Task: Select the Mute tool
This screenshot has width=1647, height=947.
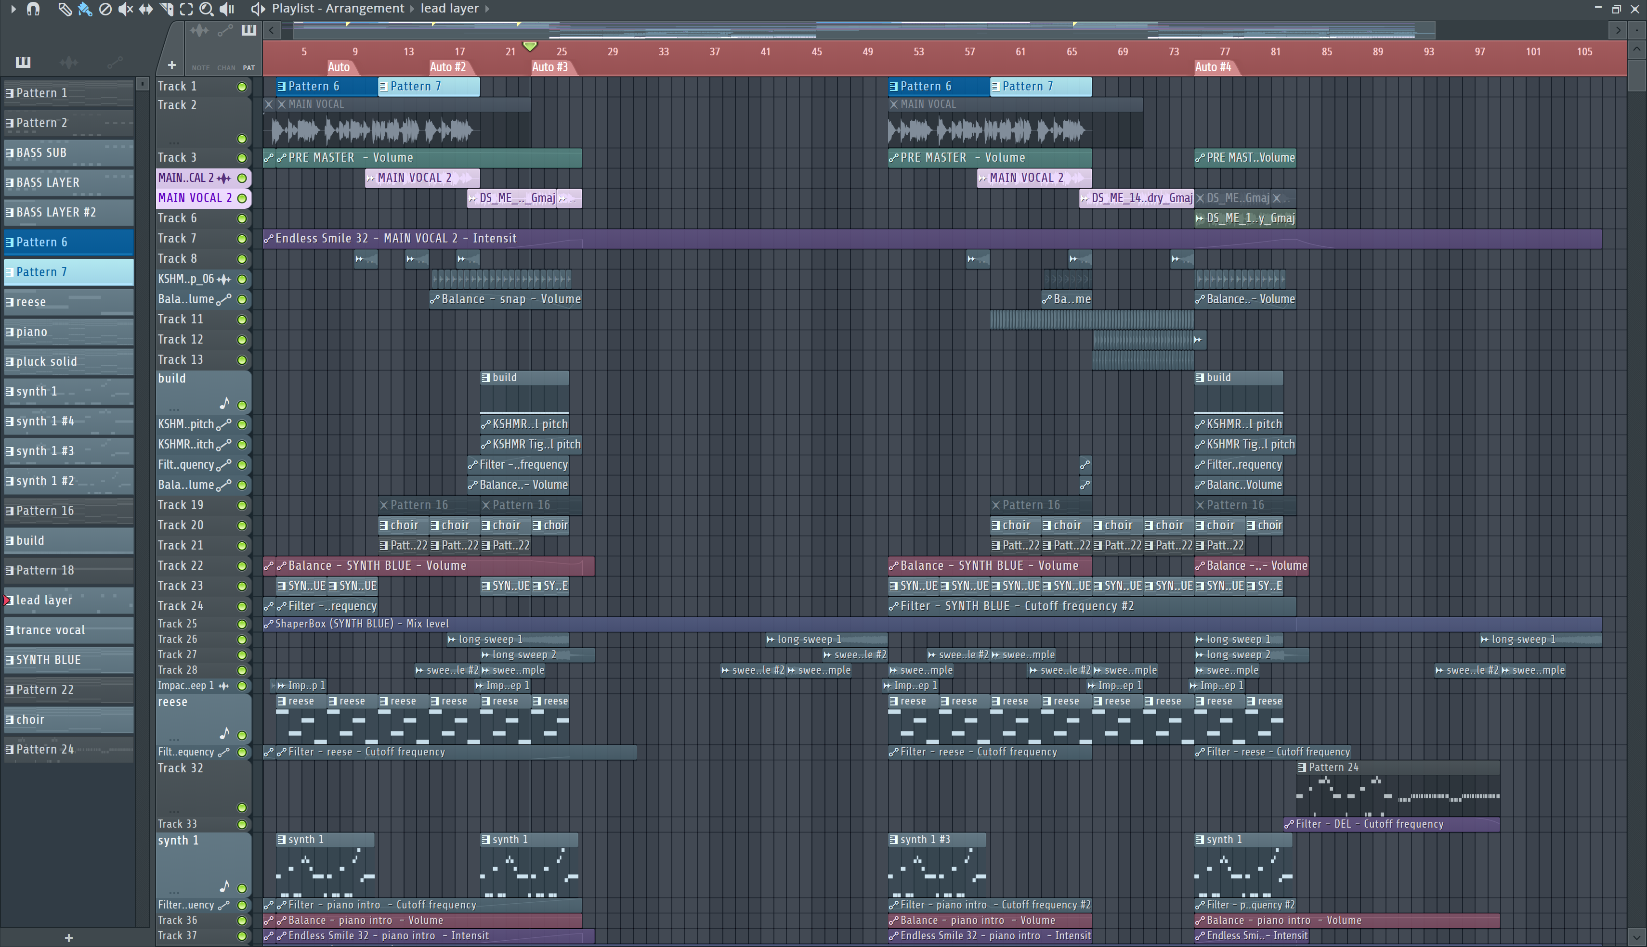Action: (126, 9)
